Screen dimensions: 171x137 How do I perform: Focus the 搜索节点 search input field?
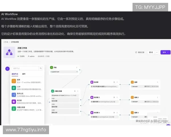tap(25, 68)
